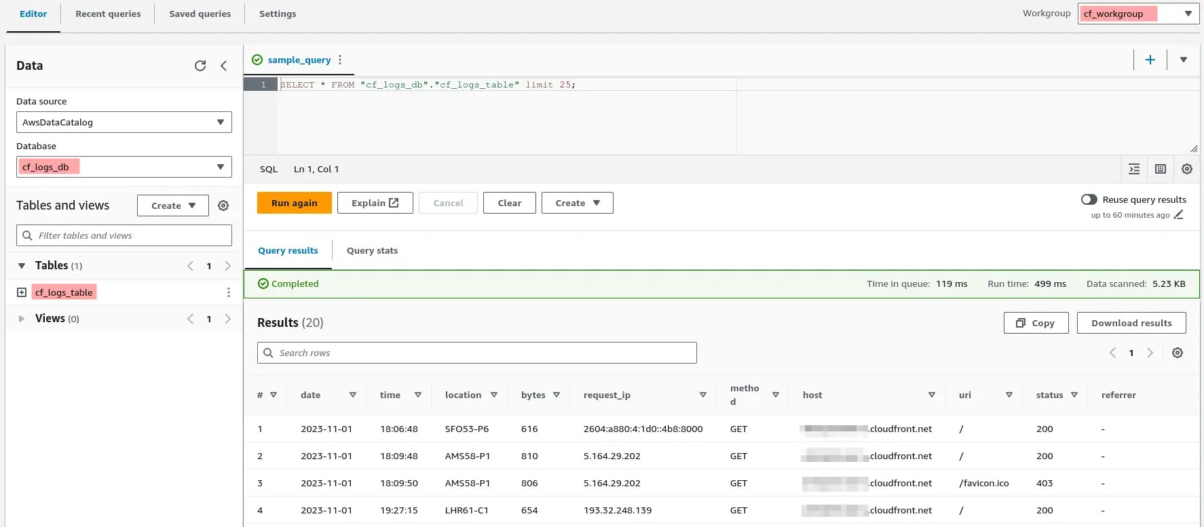Open query Create dropdown button
The width and height of the screenshot is (1204, 527).
coord(578,203)
